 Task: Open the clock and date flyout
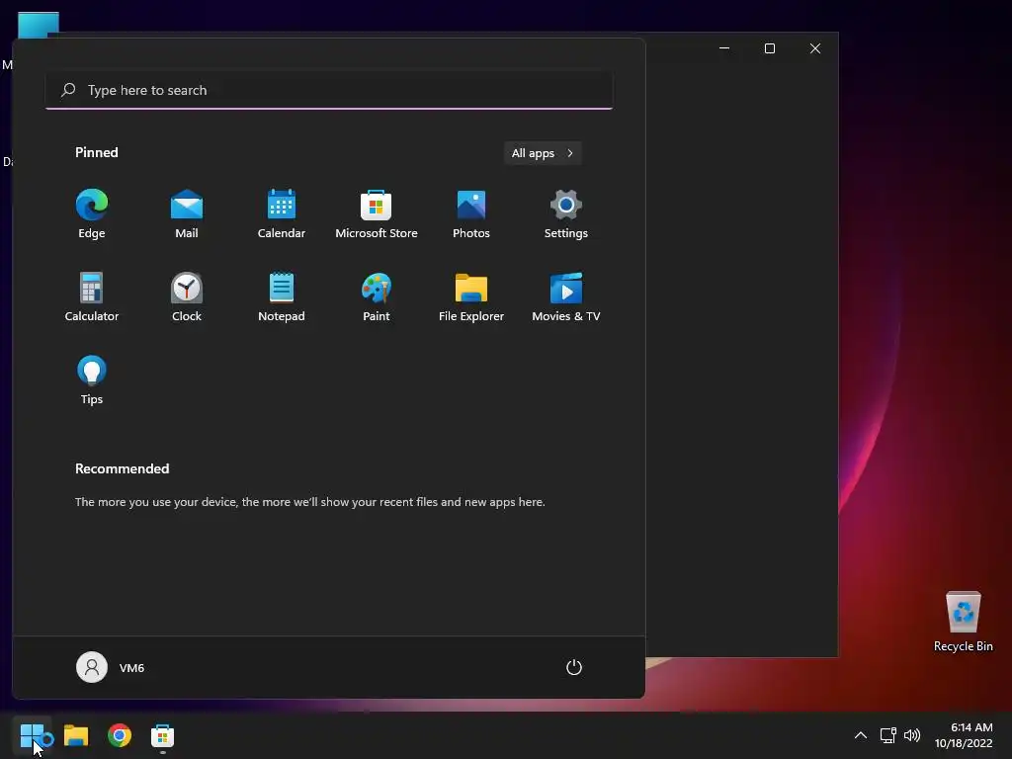coord(964,735)
